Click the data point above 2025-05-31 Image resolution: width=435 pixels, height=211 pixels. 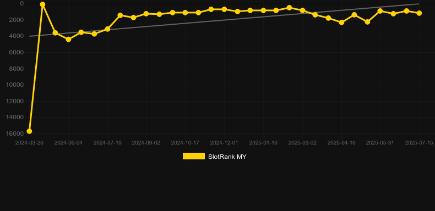(380, 11)
